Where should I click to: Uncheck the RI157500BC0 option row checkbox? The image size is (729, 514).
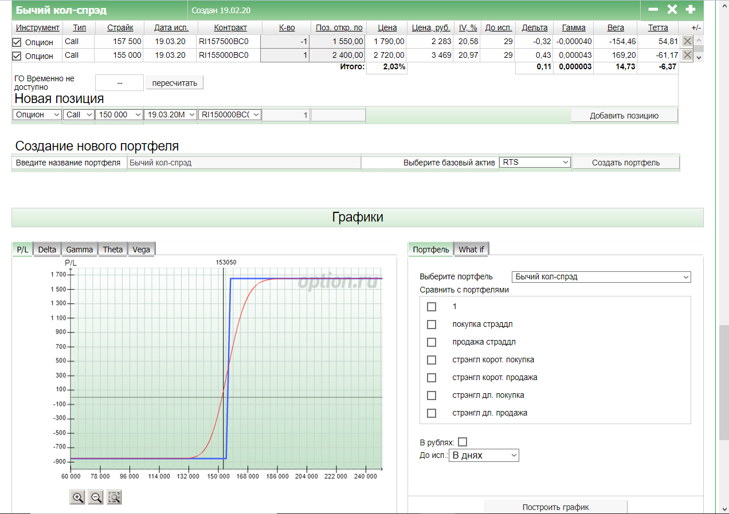coord(17,42)
